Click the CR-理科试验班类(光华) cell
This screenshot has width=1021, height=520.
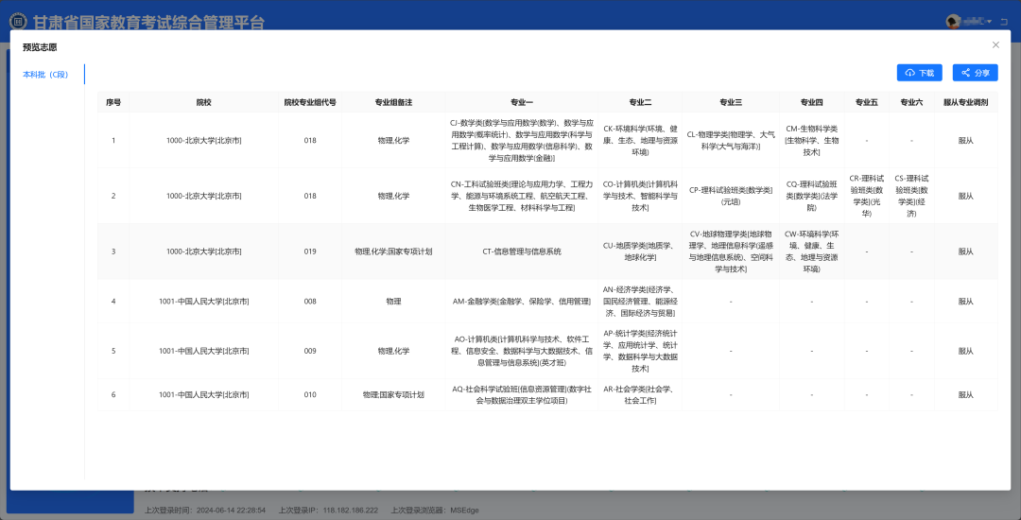tap(867, 196)
